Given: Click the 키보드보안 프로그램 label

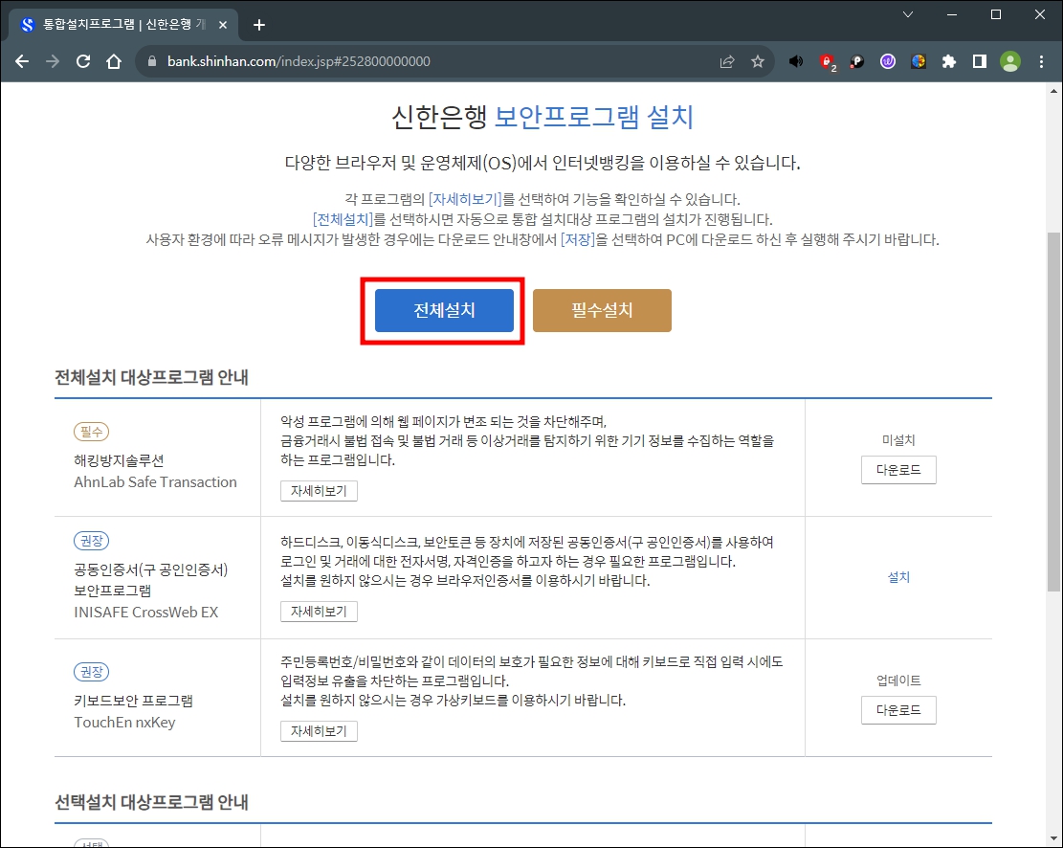Looking at the screenshot, I should click(x=134, y=701).
